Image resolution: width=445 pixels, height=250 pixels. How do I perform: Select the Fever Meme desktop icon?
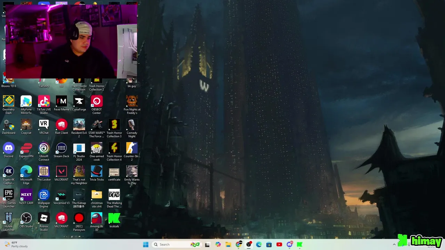click(x=61, y=103)
